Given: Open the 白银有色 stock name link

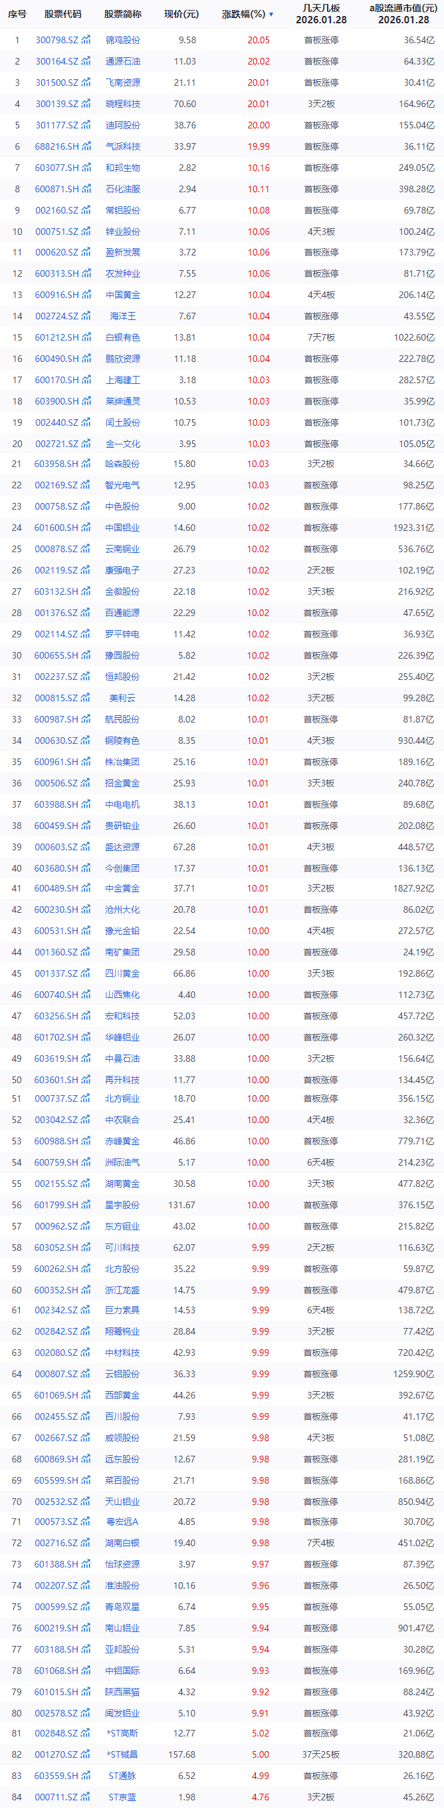Looking at the screenshot, I should 123,338.
